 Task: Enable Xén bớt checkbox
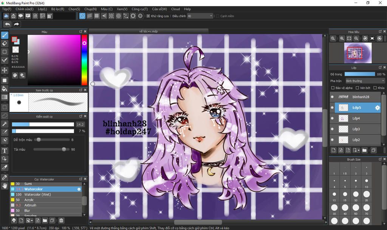point(357,88)
